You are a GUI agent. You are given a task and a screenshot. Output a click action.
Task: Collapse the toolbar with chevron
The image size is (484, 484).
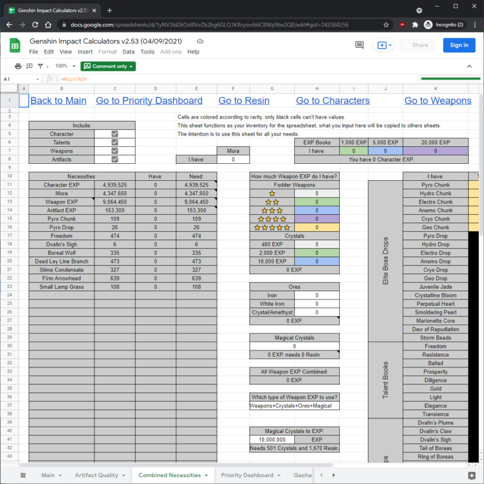(x=469, y=66)
